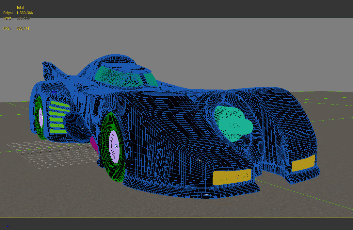Viewport: 353px width, 230px height.
Task: Pick the lavender hub of the front wheel
Action: click(x=114, y=146)
